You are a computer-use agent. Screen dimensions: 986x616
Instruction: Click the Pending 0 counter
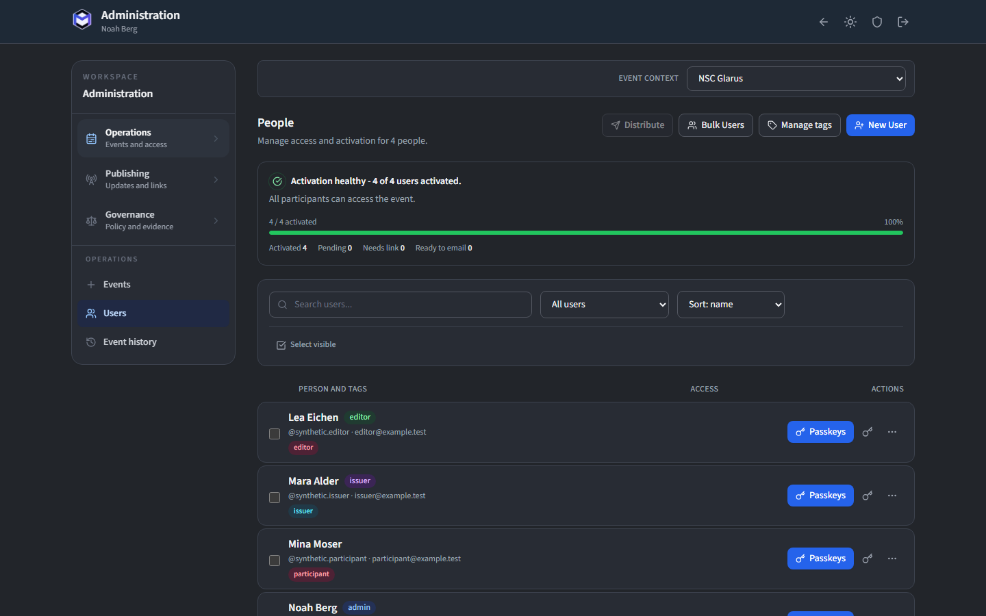click(335, 248)
